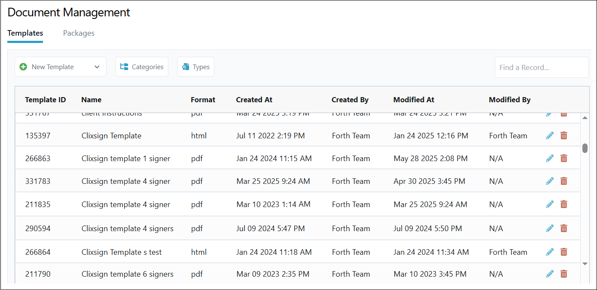Focus the Find a Record search field
The image size is (597, 290).
point(541,67)
